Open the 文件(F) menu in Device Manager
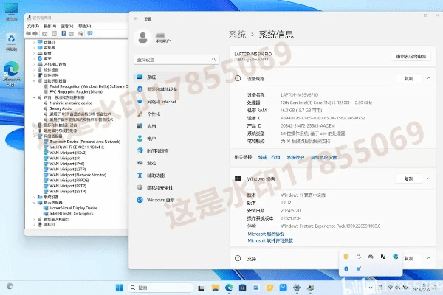The width and height of the screenshot is (443, 295). pos(32,26)
